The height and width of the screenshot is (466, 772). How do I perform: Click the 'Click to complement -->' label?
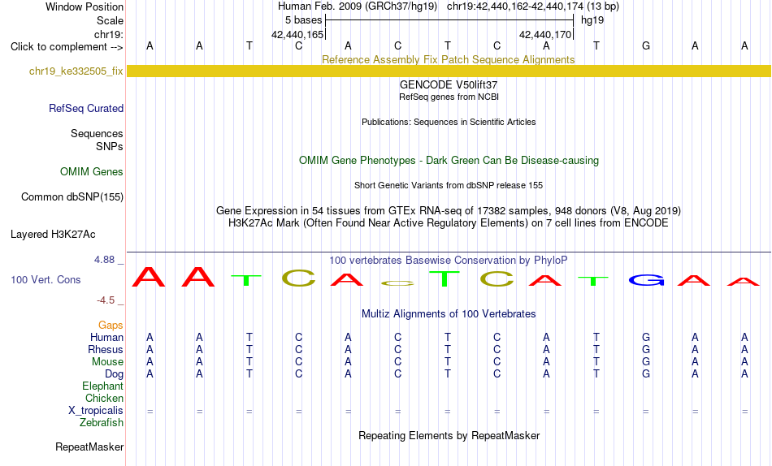tap(67, 47)
